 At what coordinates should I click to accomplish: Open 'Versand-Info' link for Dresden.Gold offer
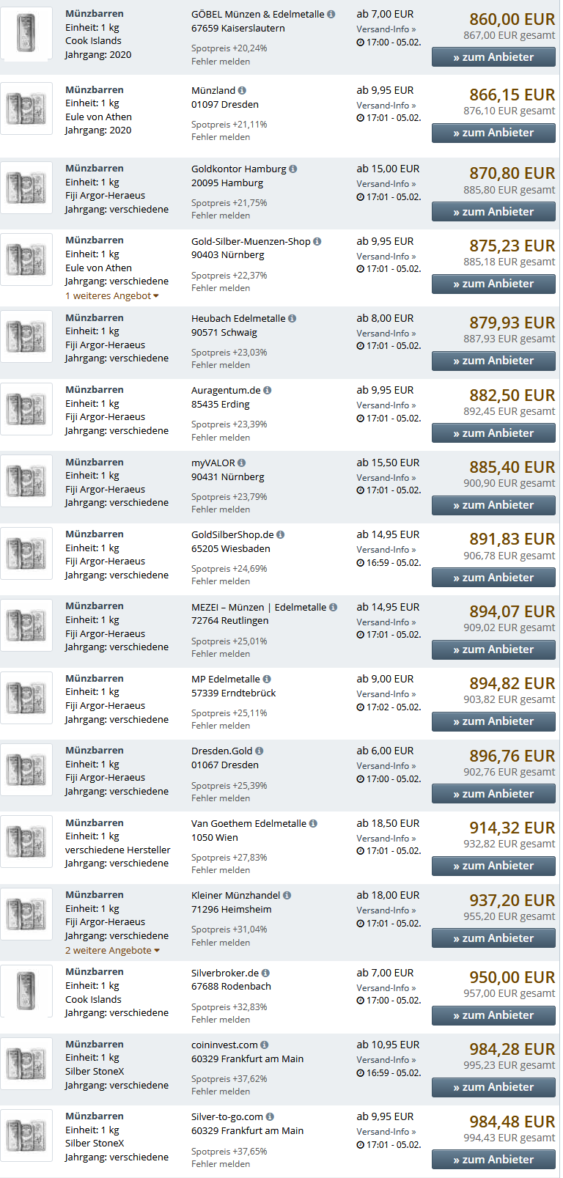pyautogui.click(x=386, y=766)
